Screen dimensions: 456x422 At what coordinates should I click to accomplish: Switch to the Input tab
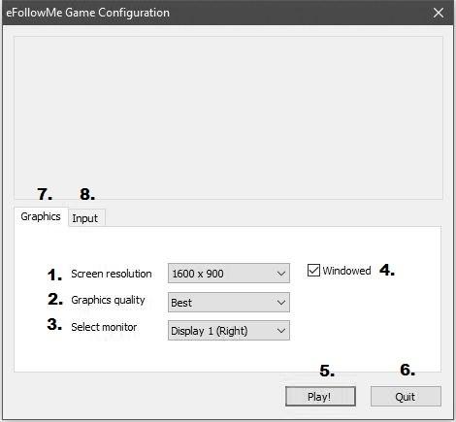[x=85, y=218]
